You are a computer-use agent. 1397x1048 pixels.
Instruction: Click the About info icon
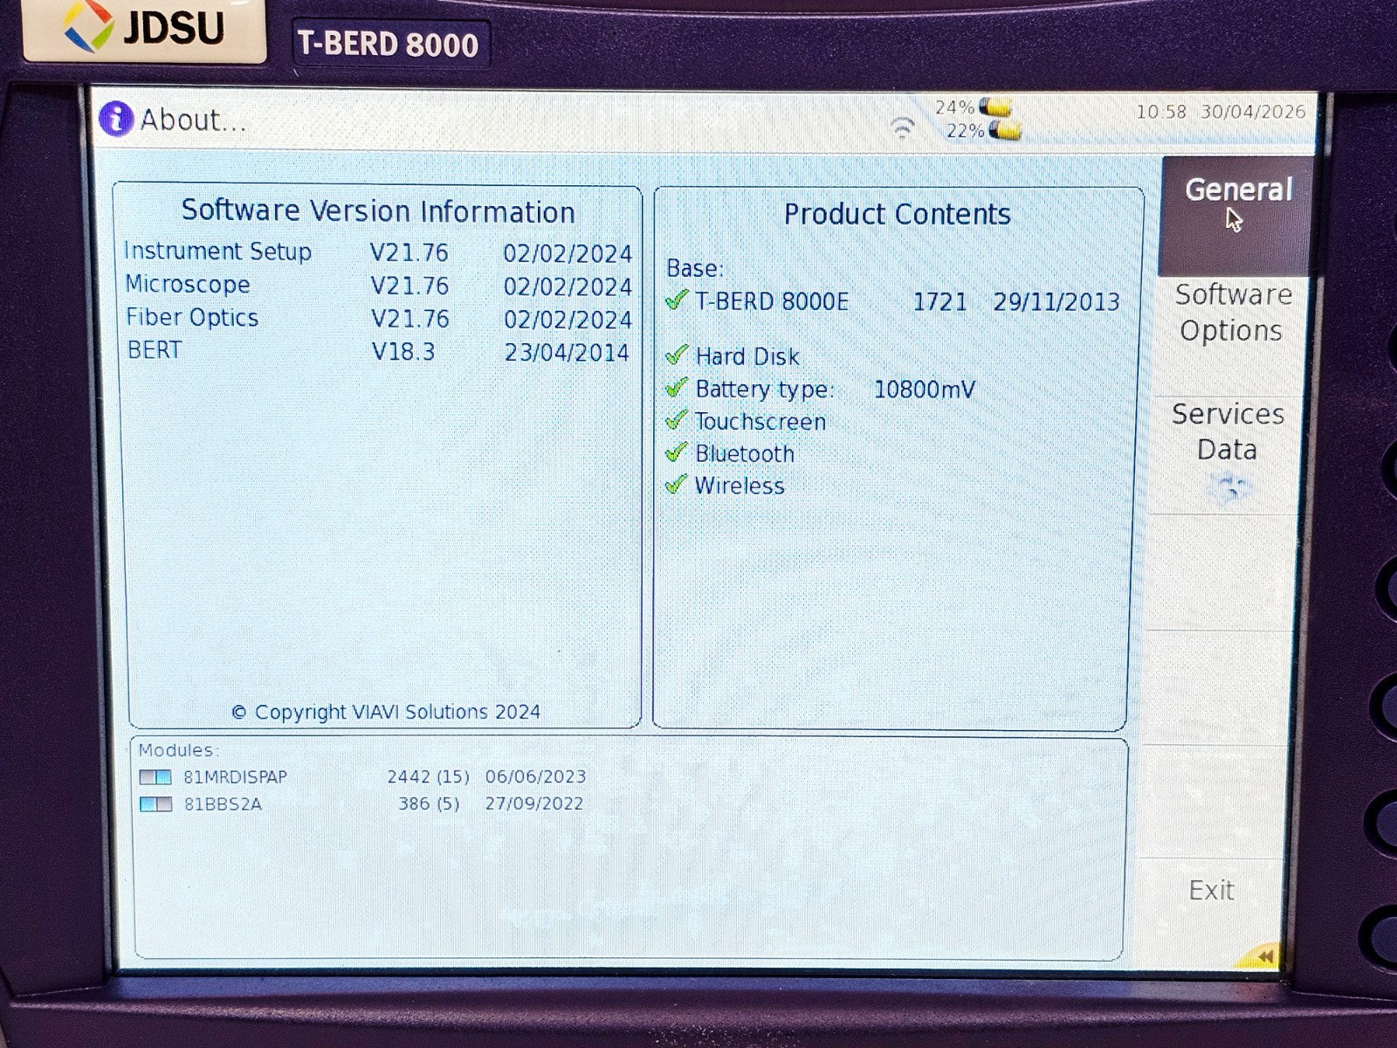(116, 119)
